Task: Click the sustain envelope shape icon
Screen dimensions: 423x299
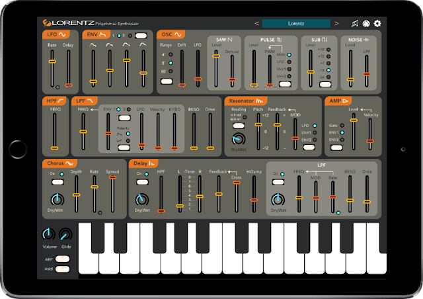Action: [126, 44]
